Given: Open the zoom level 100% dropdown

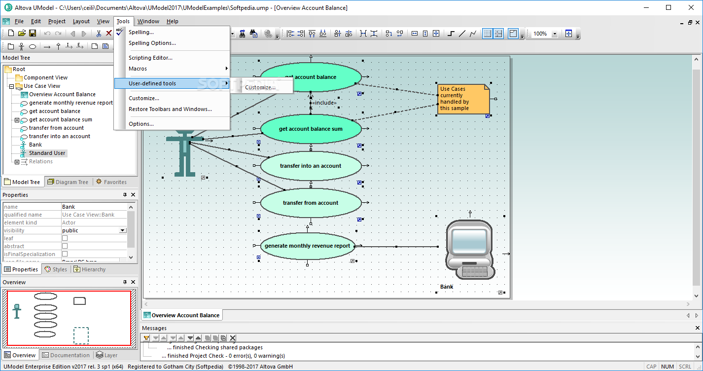Looking at the screenshot, I should pos(554,34).
